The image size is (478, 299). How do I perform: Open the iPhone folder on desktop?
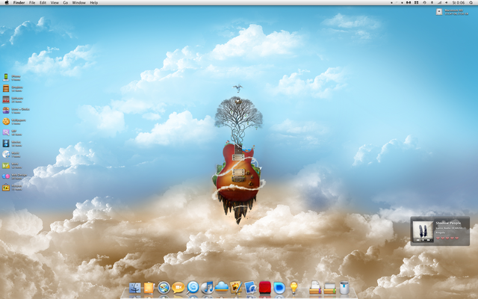(6, 77)
